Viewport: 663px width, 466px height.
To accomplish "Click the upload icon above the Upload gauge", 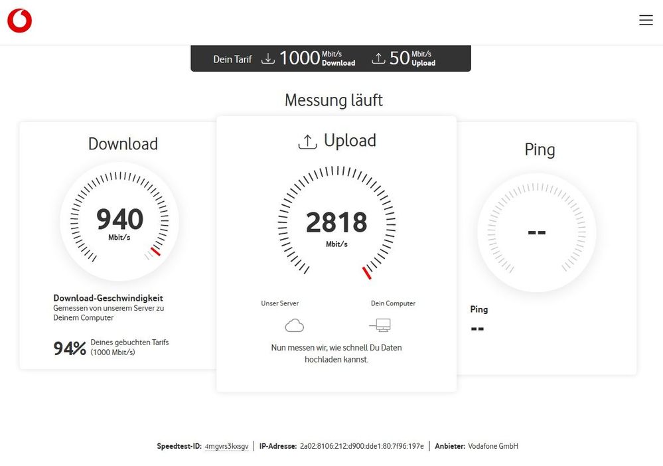I will [x=307, y=140].
